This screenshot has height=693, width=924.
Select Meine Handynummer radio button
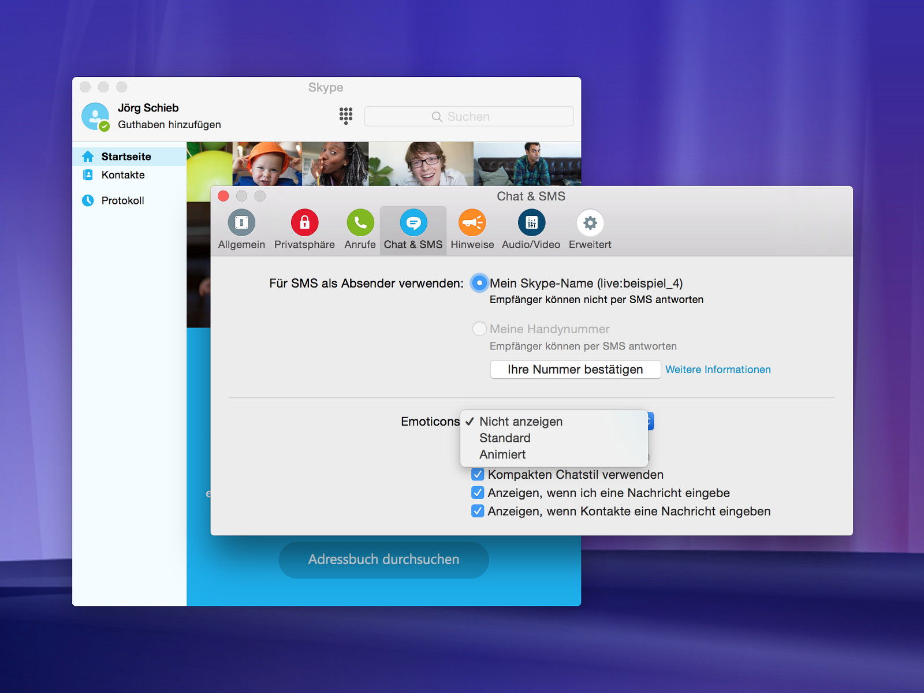click(479, 329)
